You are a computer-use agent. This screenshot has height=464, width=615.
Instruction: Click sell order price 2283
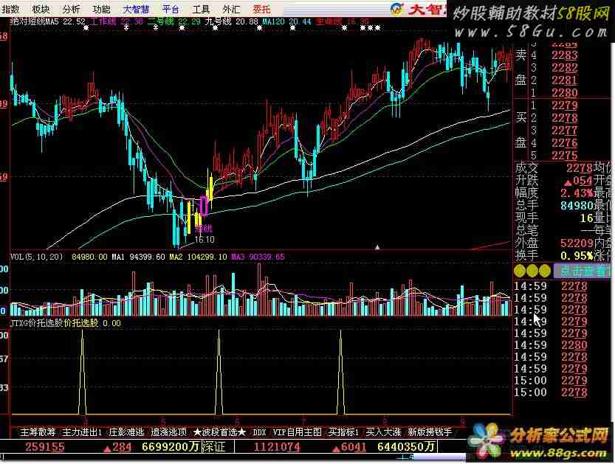tap(565, 55)
